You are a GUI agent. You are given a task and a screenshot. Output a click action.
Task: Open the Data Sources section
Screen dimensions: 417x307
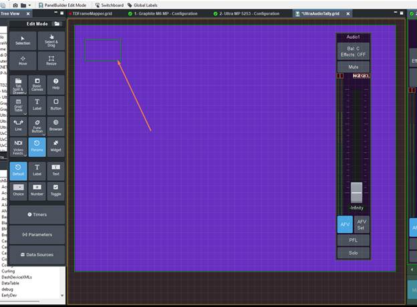[x=37, y=255]
